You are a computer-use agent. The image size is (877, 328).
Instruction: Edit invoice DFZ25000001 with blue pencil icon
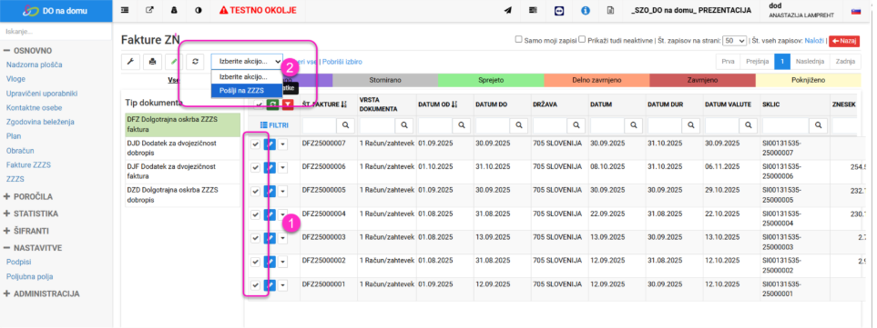pyautogui.click(x=270, y=285)
